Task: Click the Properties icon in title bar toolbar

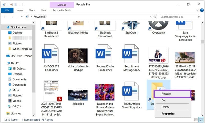Action: (x=11, y=4)
